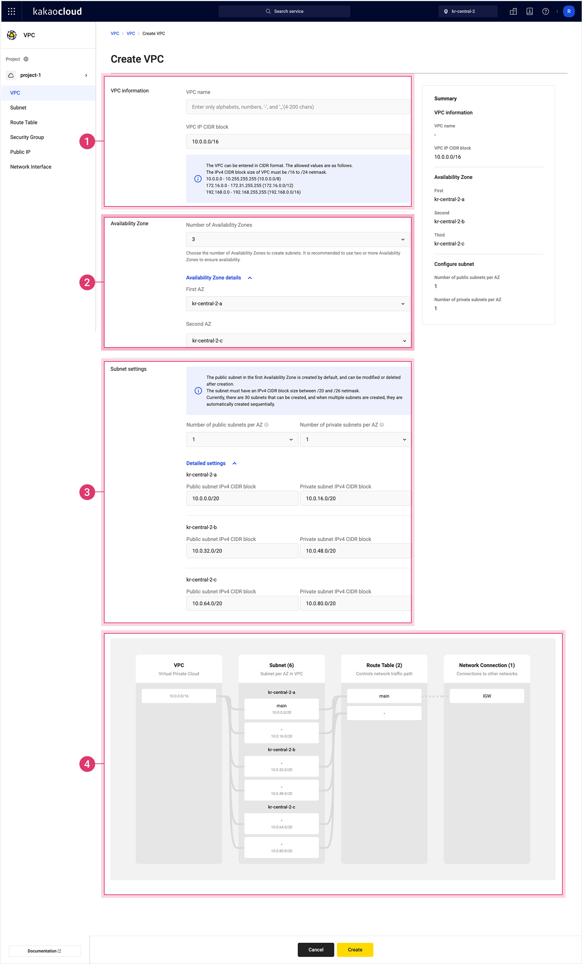Click the 10.0.48.0/20 subnet node in diagram
The image size is (582, 964).
[x=282, y=790]
